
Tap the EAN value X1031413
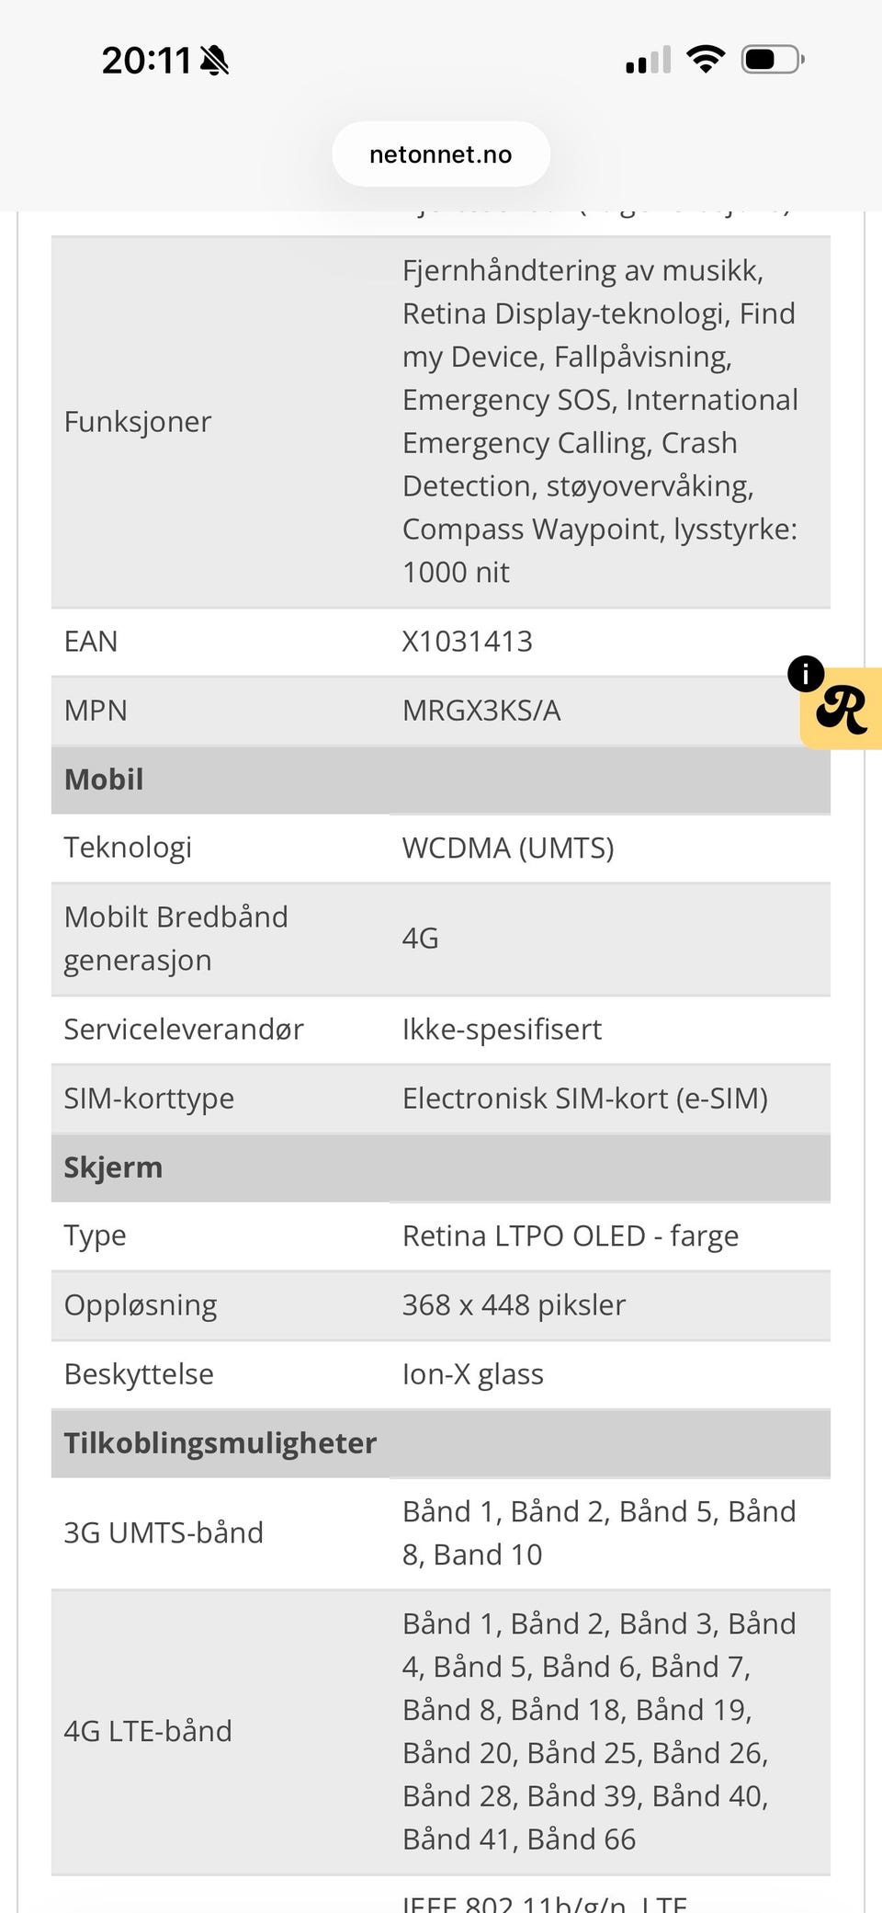pos(467,641)
